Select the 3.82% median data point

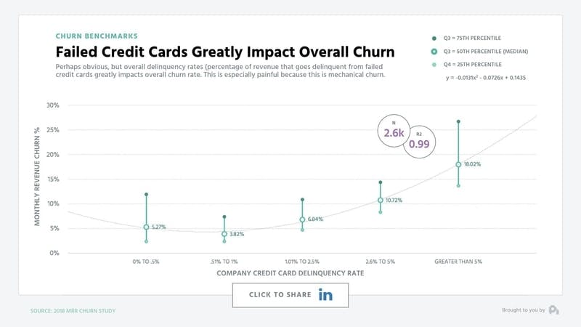click(x=224, y=234)
